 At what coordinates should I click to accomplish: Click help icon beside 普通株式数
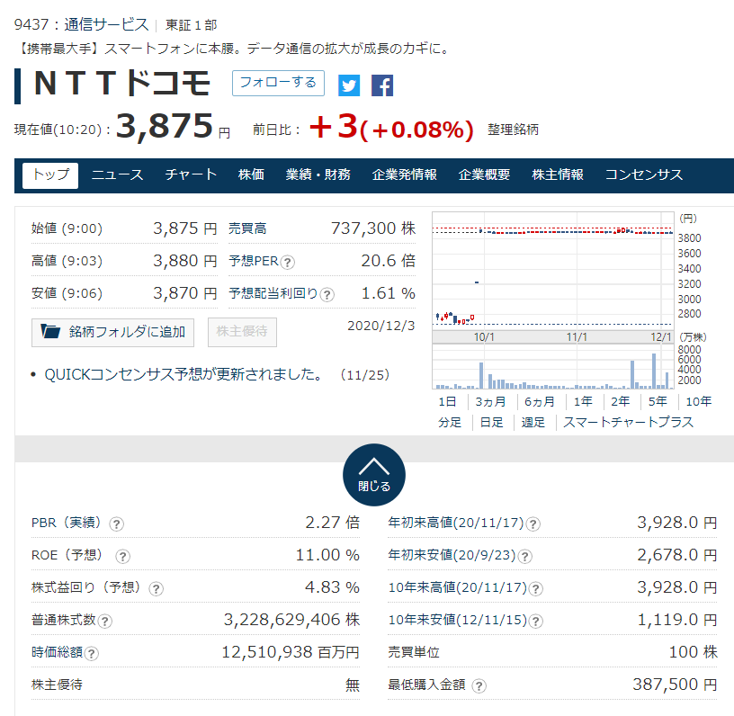105,621
